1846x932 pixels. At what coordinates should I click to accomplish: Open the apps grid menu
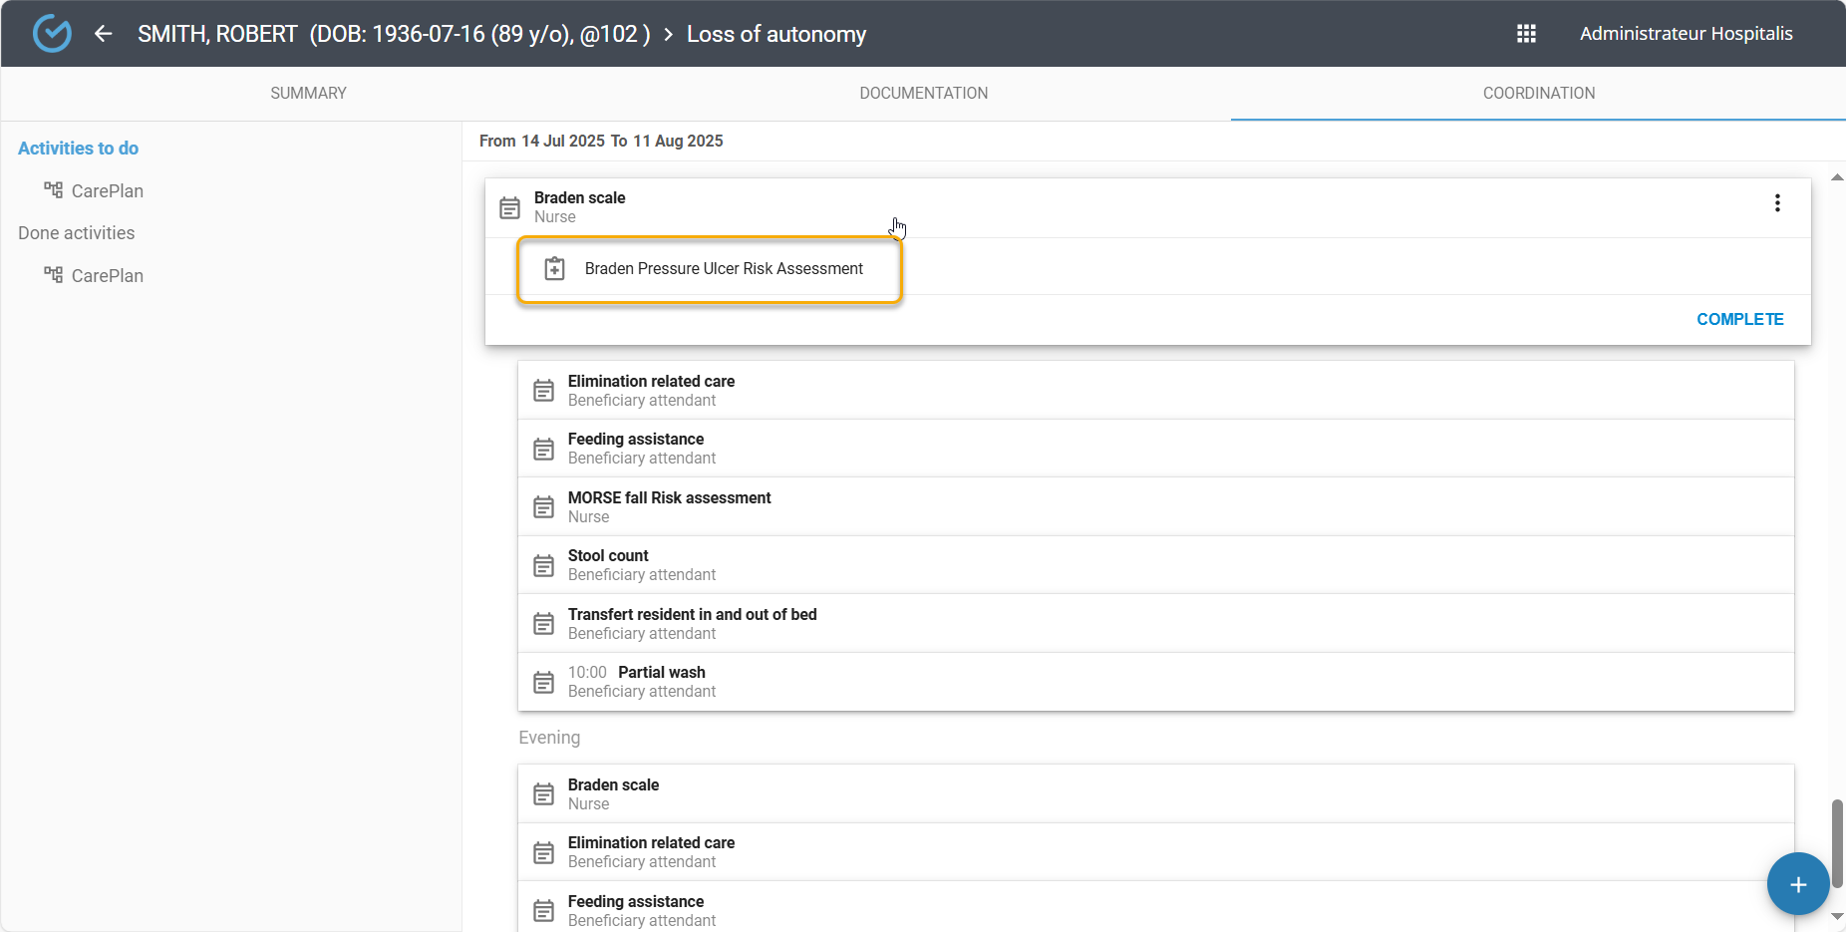pos(1526,34)
